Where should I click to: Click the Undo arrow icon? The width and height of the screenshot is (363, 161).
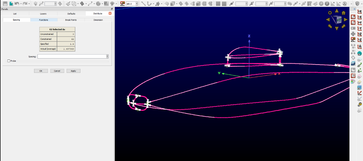point(16,4)
